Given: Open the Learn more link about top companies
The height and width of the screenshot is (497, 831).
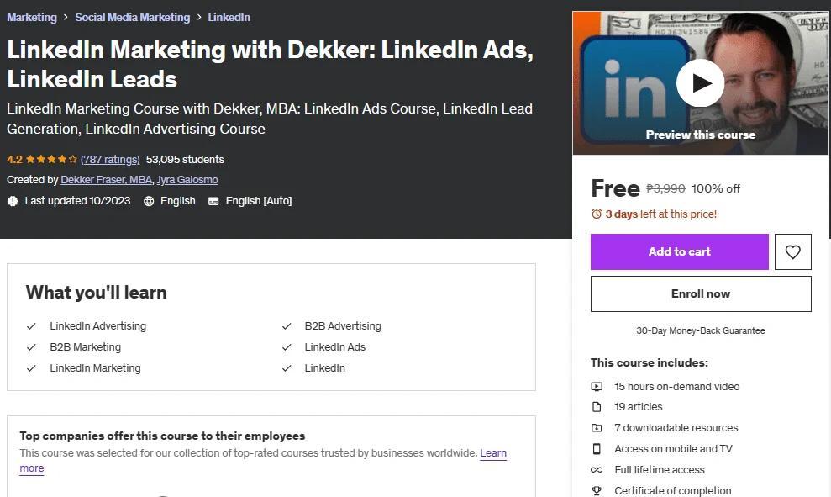Looking at the screenshot, I should tap(493, 453).
